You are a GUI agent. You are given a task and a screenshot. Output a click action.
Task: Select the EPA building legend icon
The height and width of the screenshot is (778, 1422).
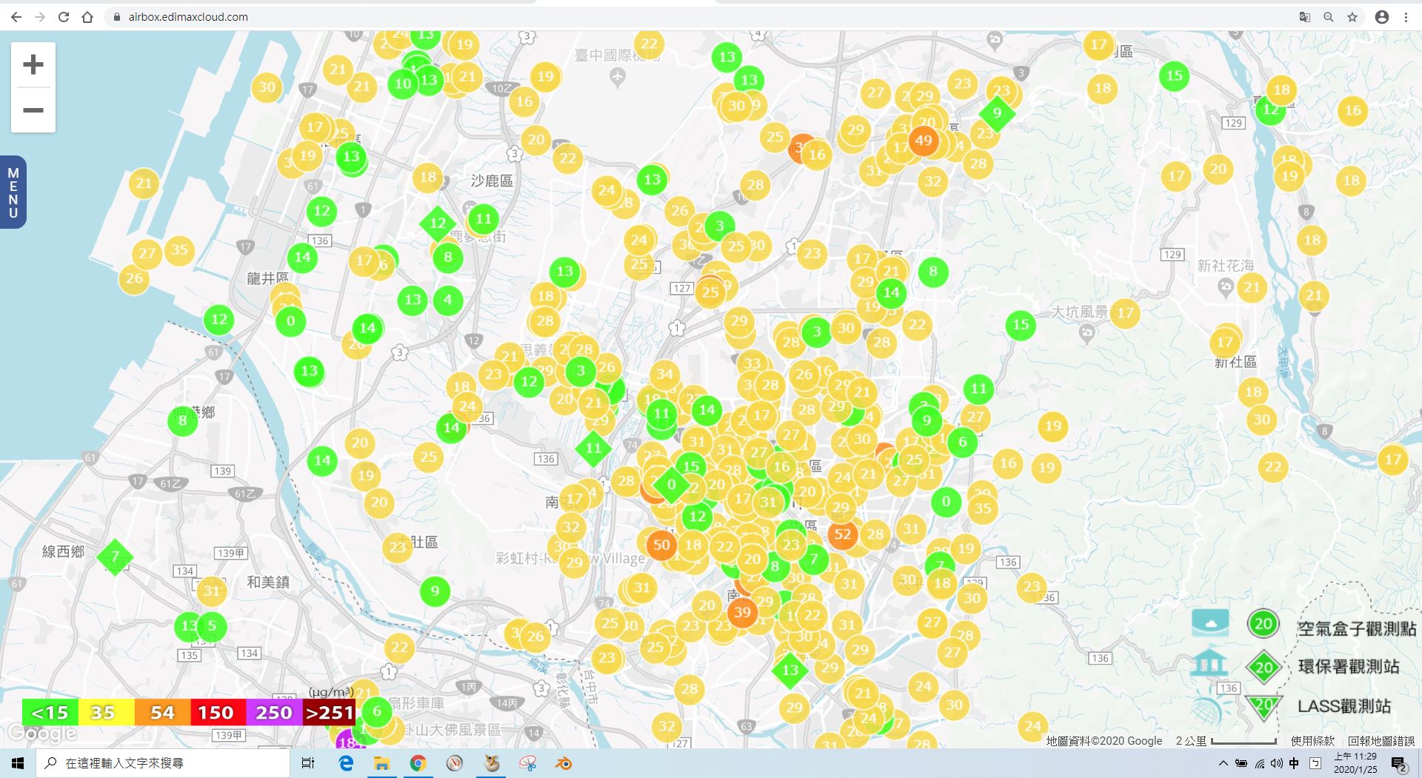(1209, 663)
